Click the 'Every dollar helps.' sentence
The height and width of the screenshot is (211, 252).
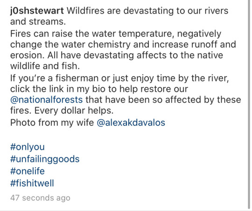74,111
